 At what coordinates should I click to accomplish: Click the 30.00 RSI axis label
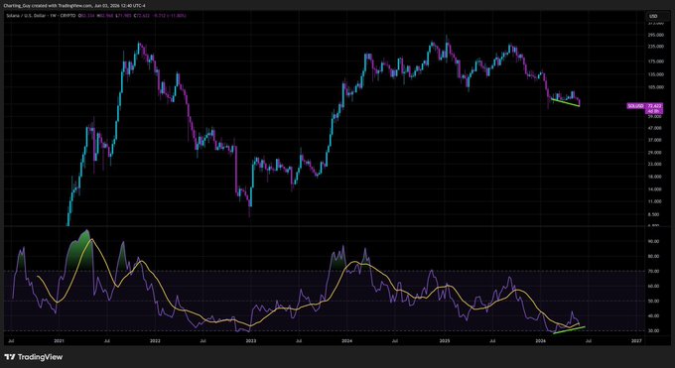pyautogui.click(x=653, y=330)
